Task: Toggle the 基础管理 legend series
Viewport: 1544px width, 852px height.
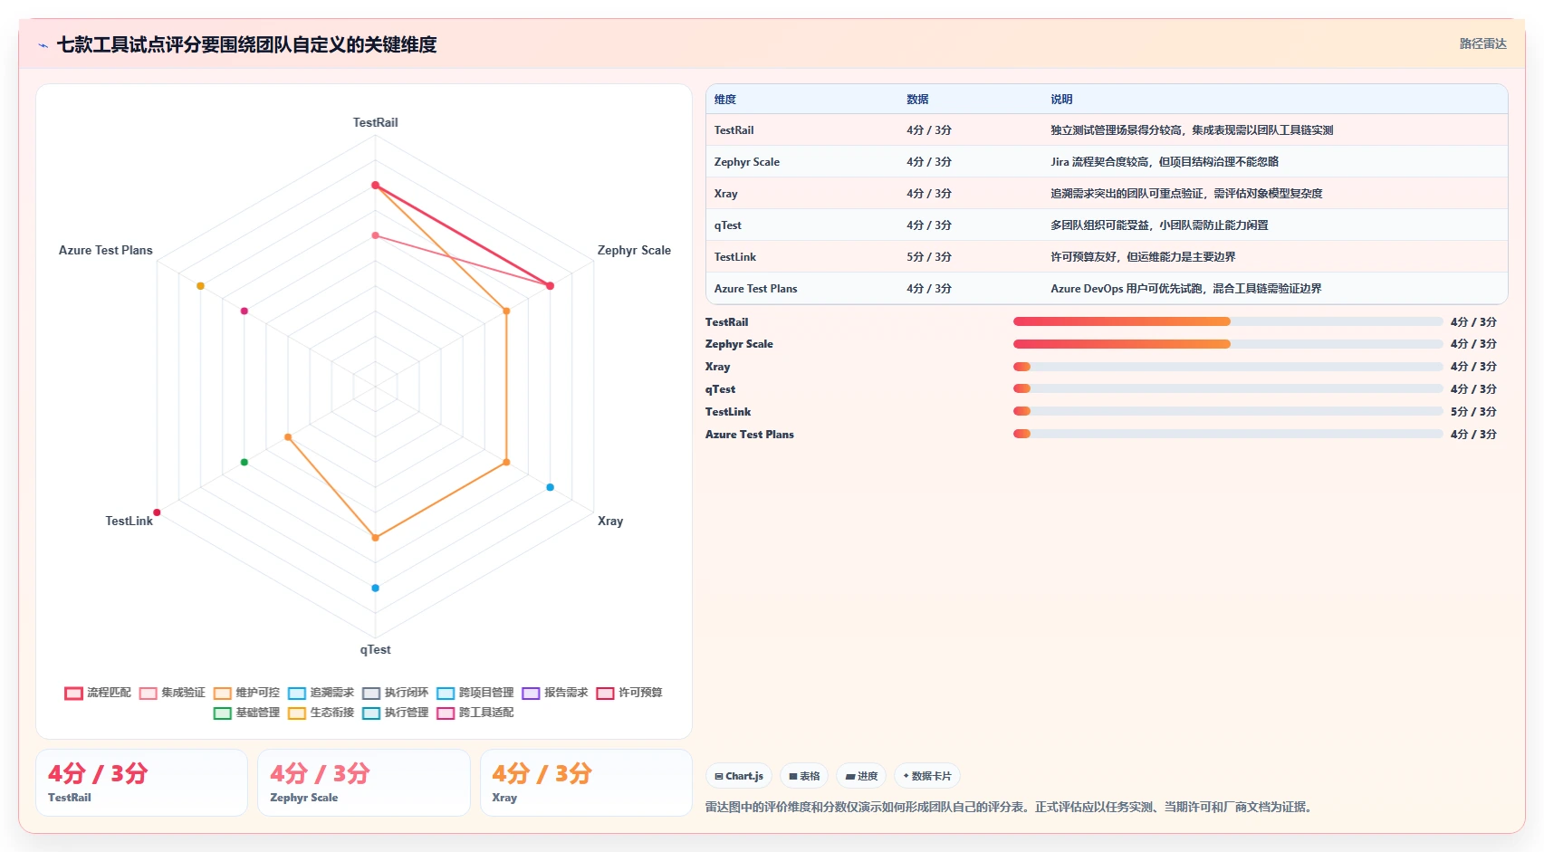Action: [x=246, y=713]
